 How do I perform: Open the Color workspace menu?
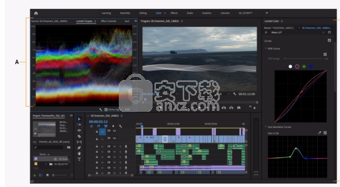coord(165,13)
